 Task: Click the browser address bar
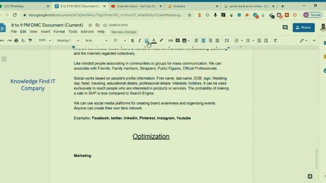(x=105, y=15)
